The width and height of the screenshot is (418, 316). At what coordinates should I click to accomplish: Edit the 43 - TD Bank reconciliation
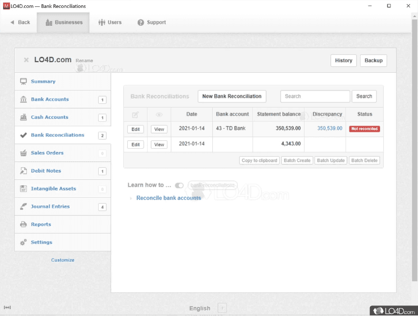tap(136, 129)
